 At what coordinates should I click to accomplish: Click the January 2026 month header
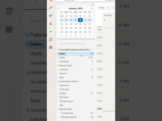point(75,8)
